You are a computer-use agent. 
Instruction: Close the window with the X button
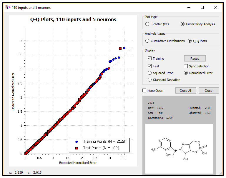click(x=216, y=7)
